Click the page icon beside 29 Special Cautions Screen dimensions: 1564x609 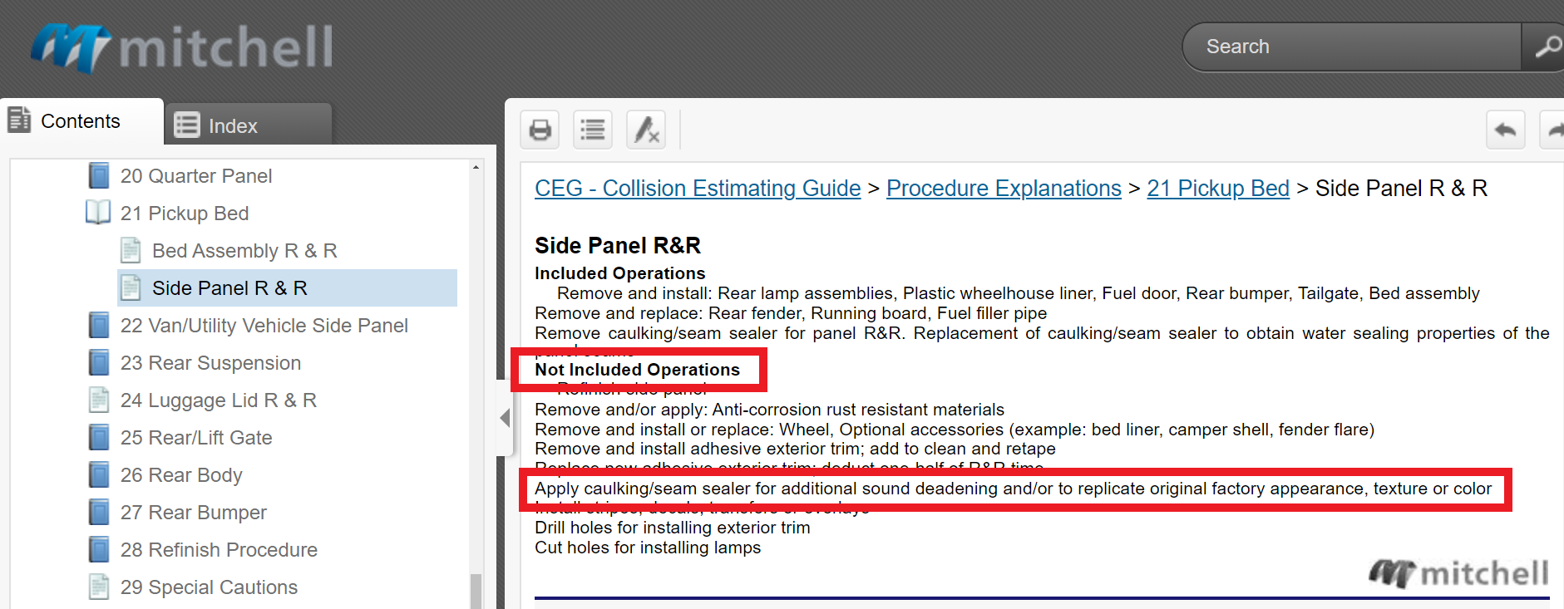coord(99,587)
